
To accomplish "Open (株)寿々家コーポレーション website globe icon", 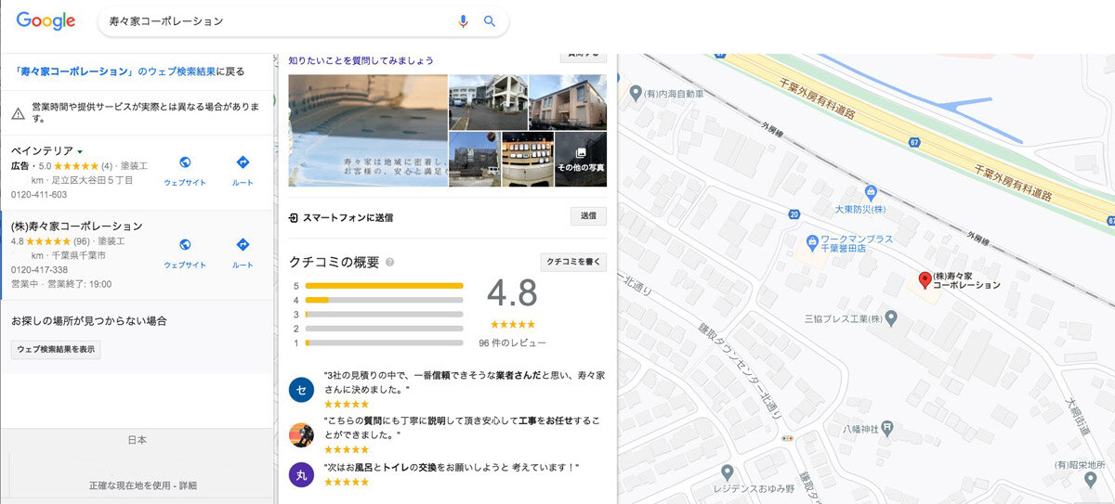I will pos(184,244).
